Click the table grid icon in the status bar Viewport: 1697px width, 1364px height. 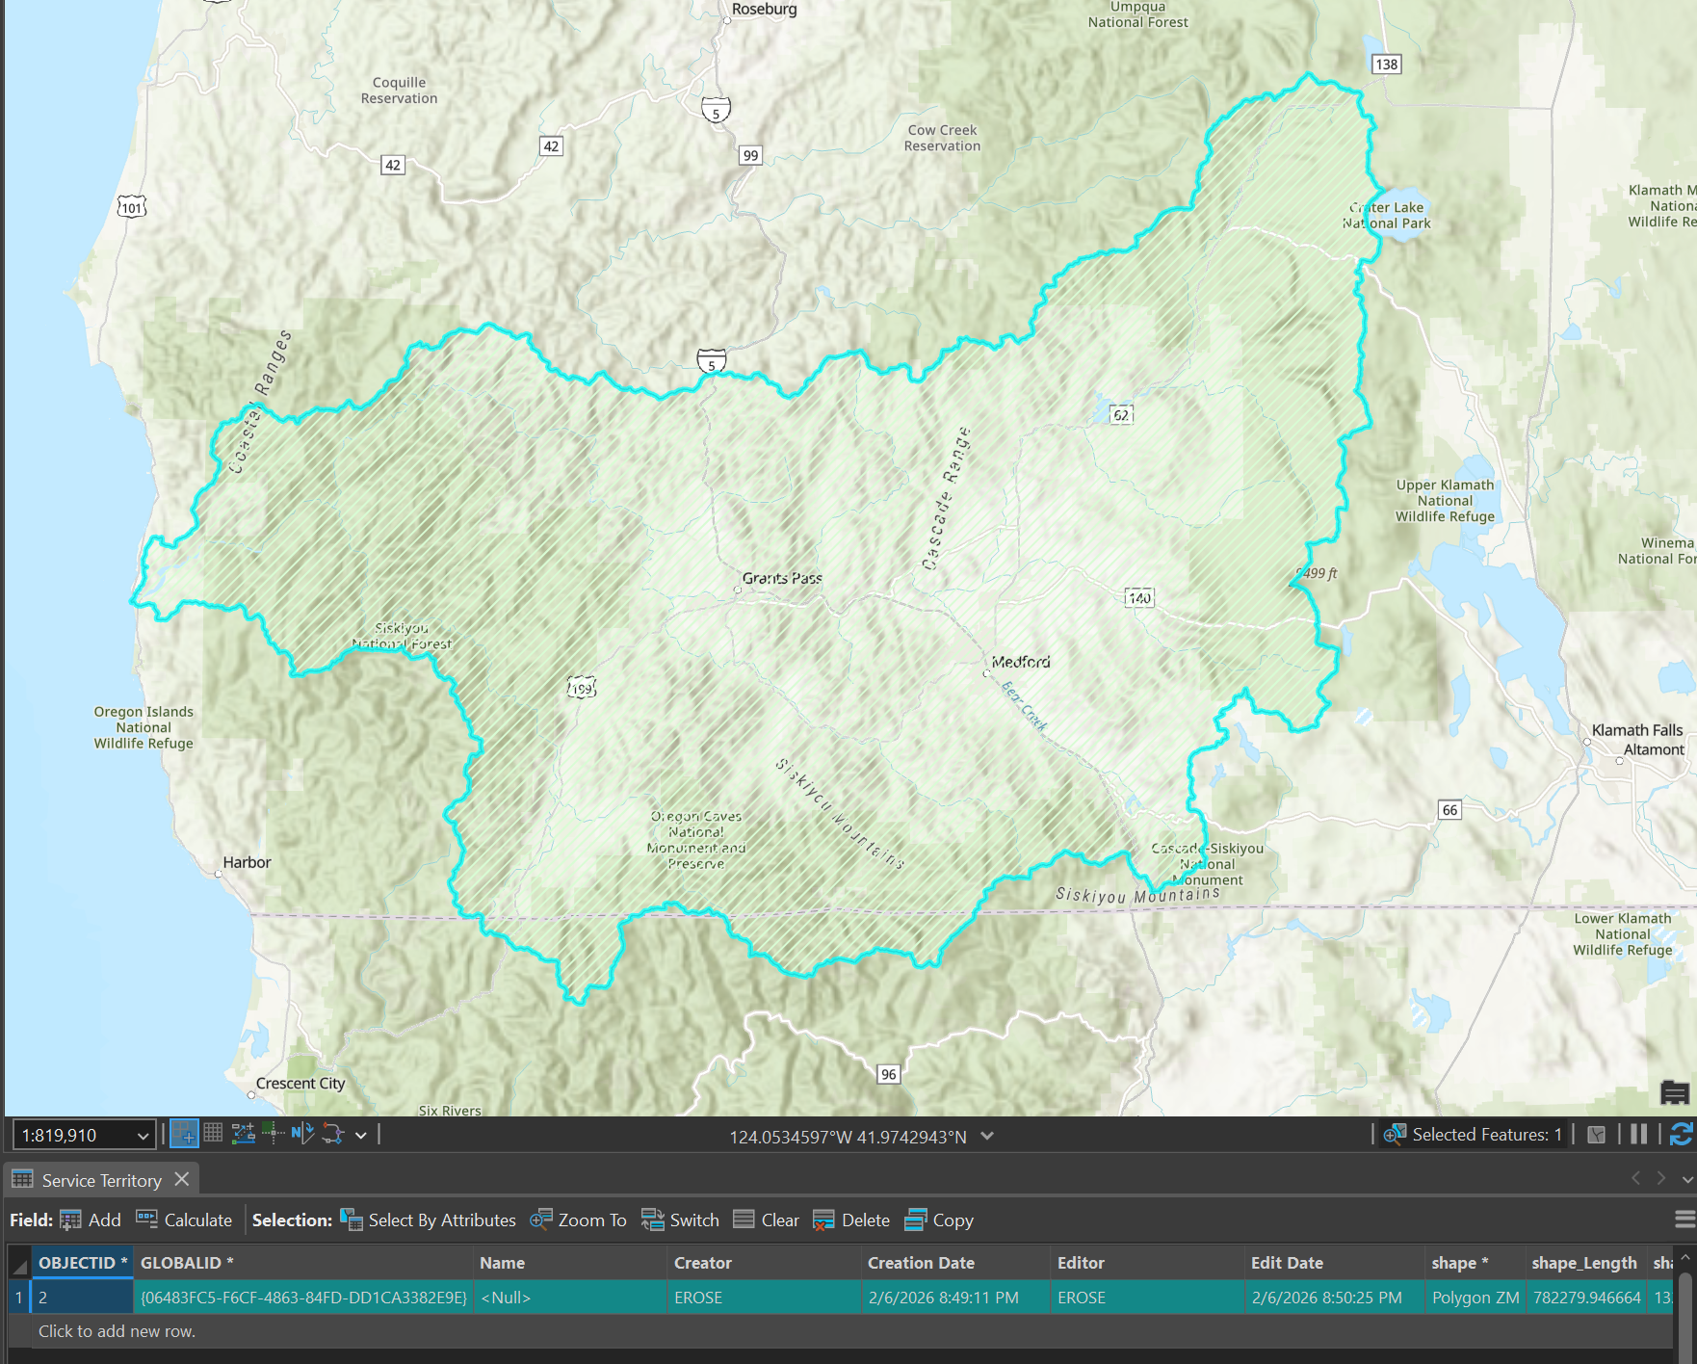point(213,1134)
